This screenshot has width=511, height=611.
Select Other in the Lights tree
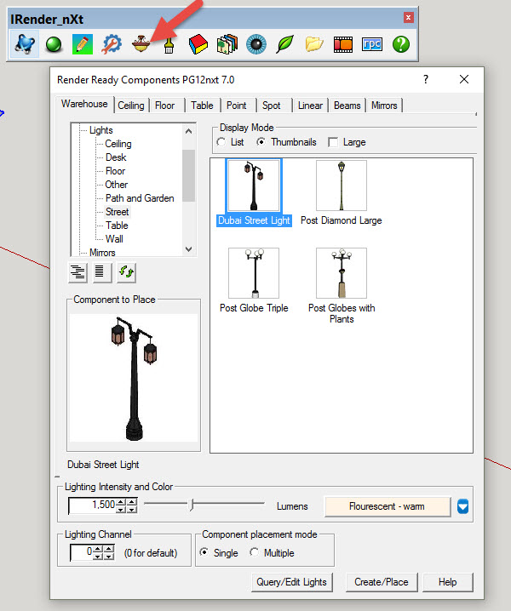[116, 185]
